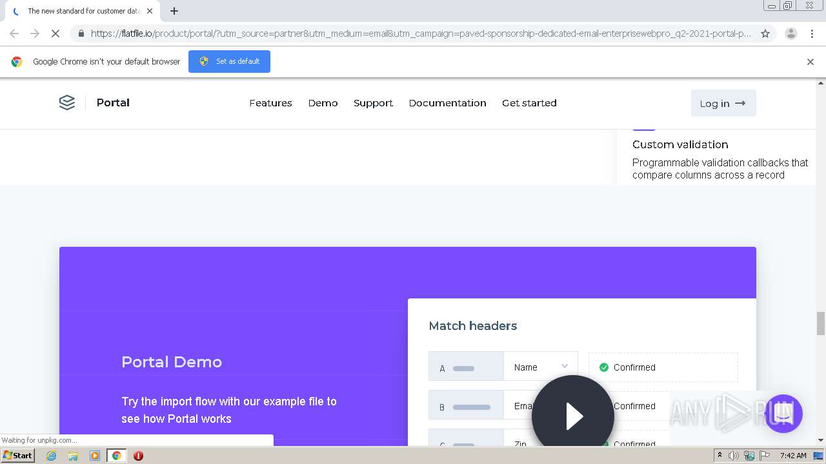
Task: Click the Flatfile stacked-layers logo icon
Action: 67,102
